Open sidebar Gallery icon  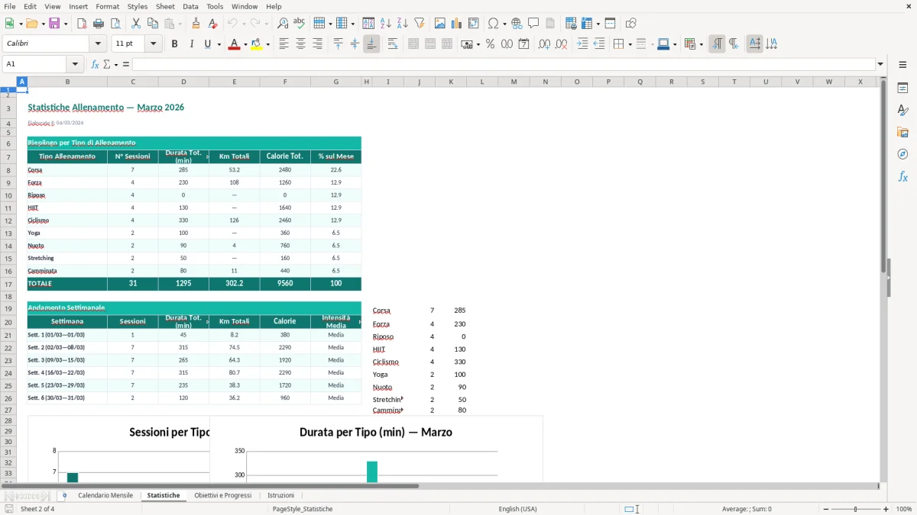click(902, 132)
